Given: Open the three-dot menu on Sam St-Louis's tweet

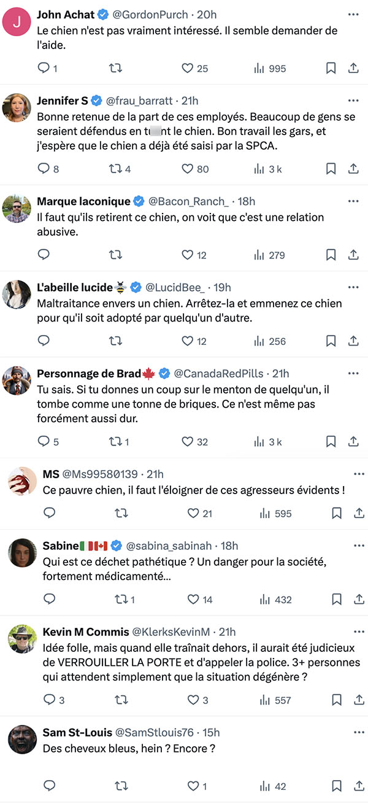Looking at the screenshot, I should tap(359, 732).
